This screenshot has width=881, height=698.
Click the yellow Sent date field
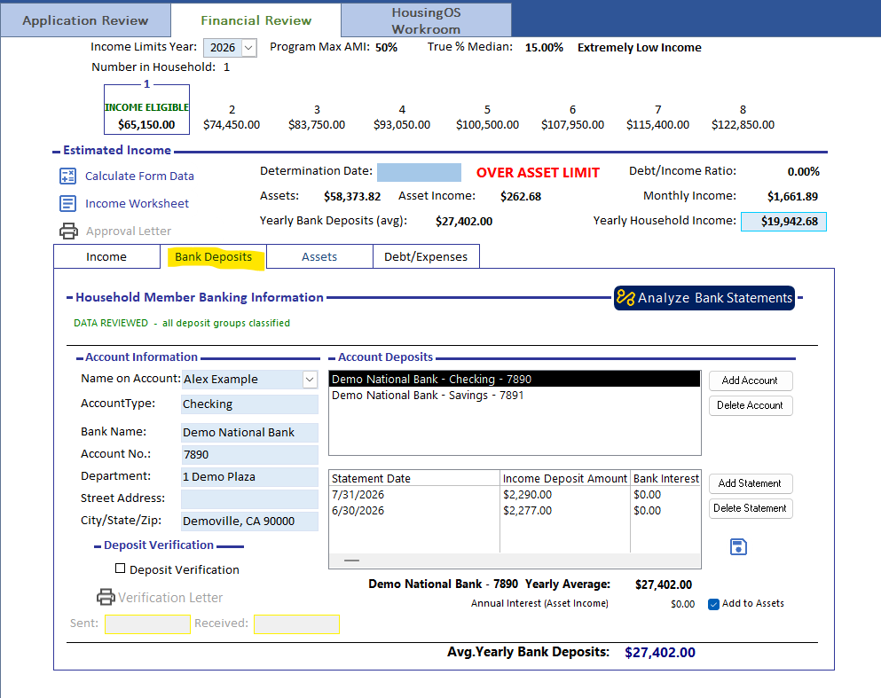[148, 623]
